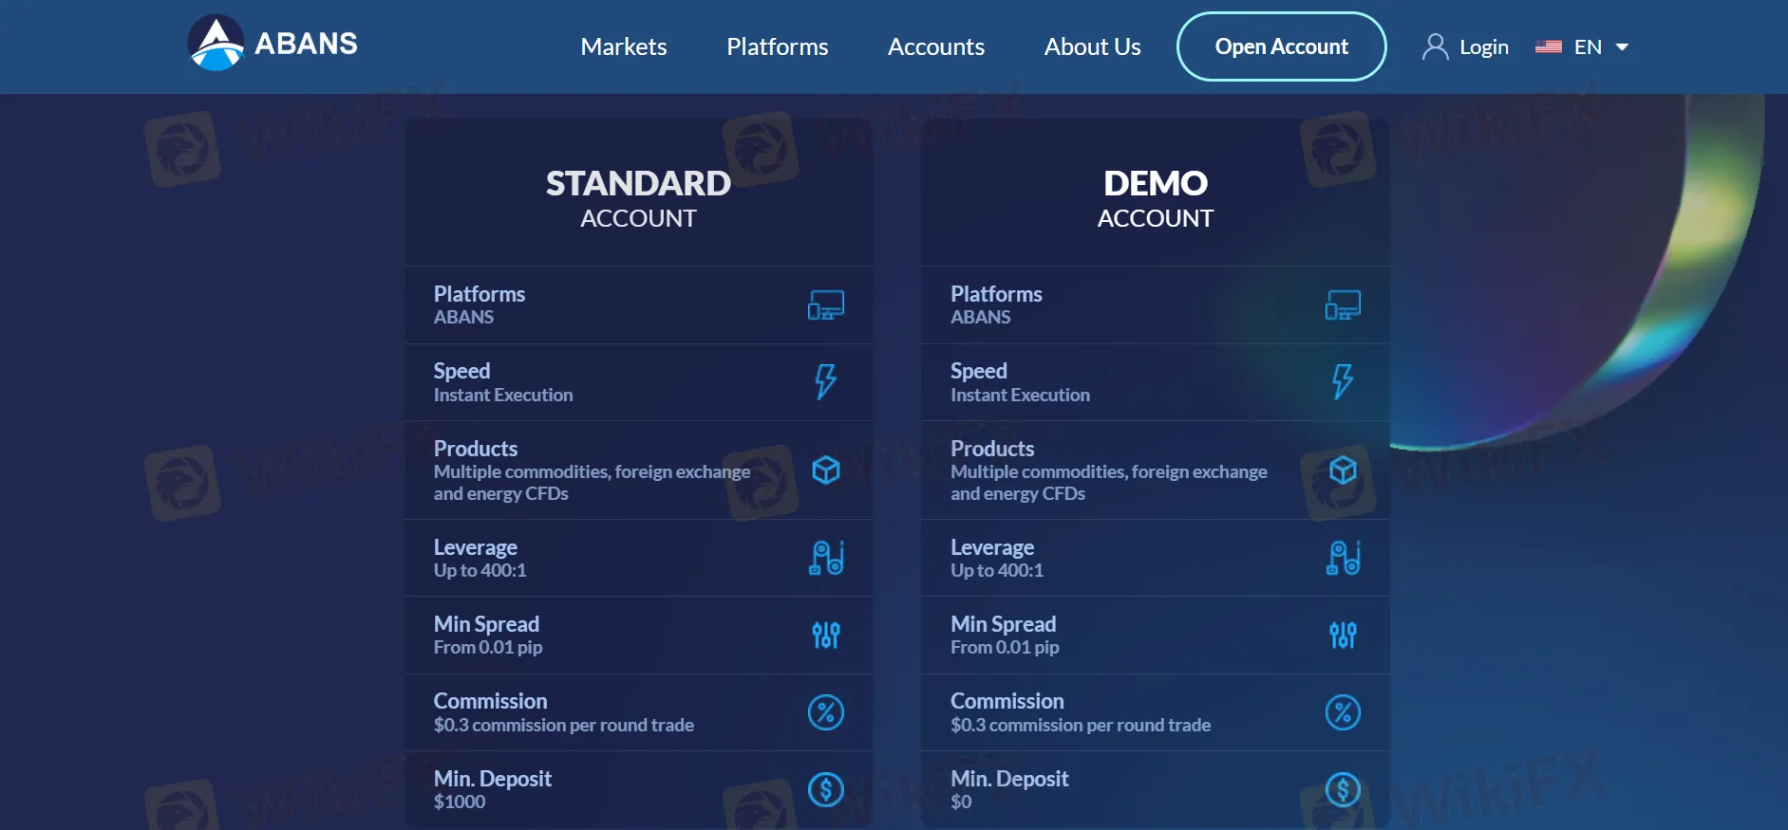This screenshot has width=1788, height=830.
Task: Click the US flag language icon
Action: (x=1548, y=46)
